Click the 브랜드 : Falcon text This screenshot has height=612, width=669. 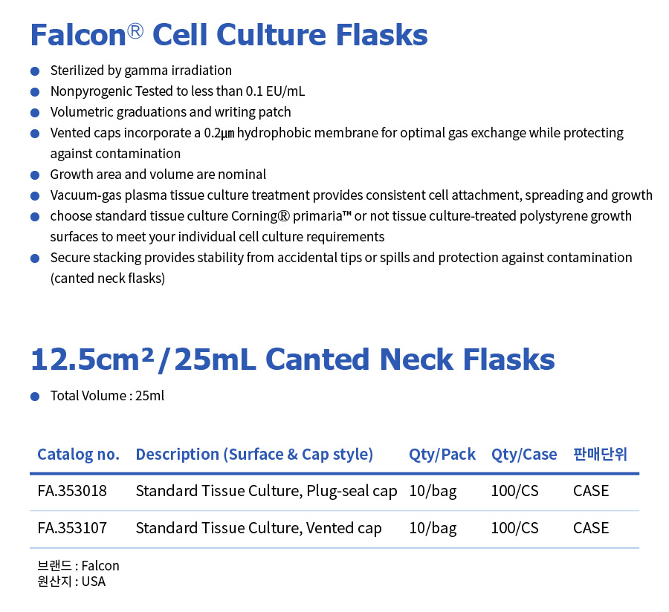79,565
